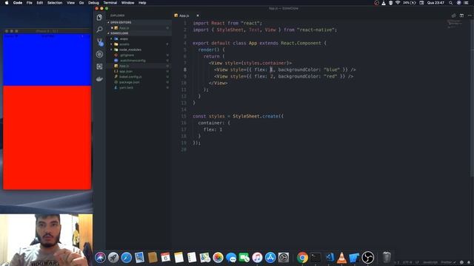This screenshot has height=266, width=474.
Task: Open VLC from the Dock
Action: click(x=341, y=258)
